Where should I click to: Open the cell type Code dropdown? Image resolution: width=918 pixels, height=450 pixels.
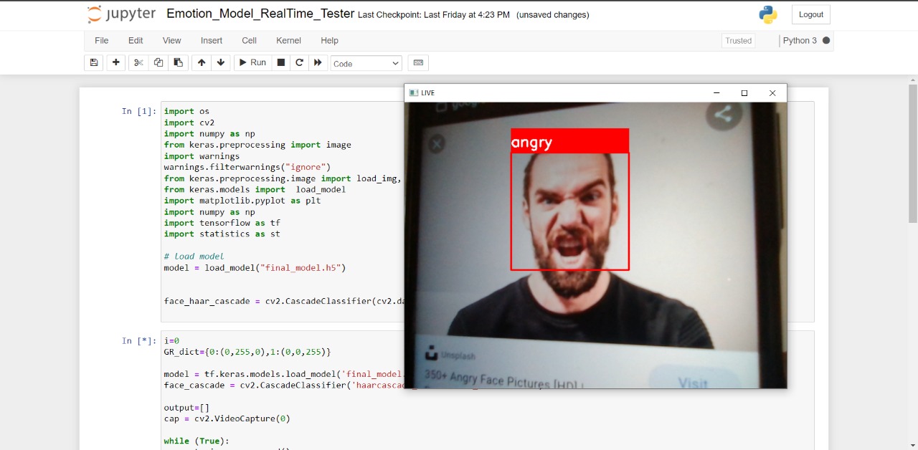[366, 64]
